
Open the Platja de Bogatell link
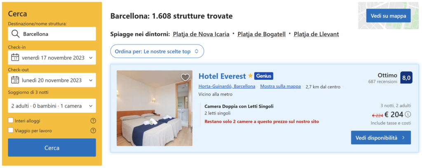click(x=261, y=34)
